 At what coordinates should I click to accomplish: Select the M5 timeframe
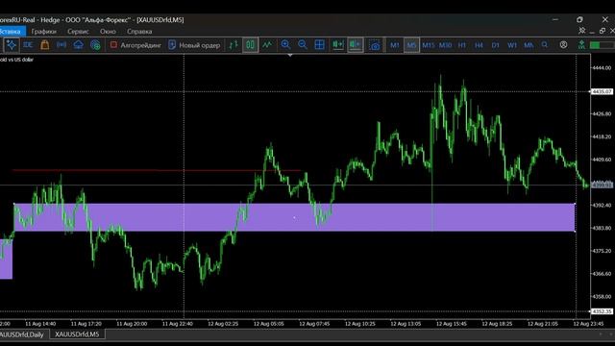click(411, 45)
